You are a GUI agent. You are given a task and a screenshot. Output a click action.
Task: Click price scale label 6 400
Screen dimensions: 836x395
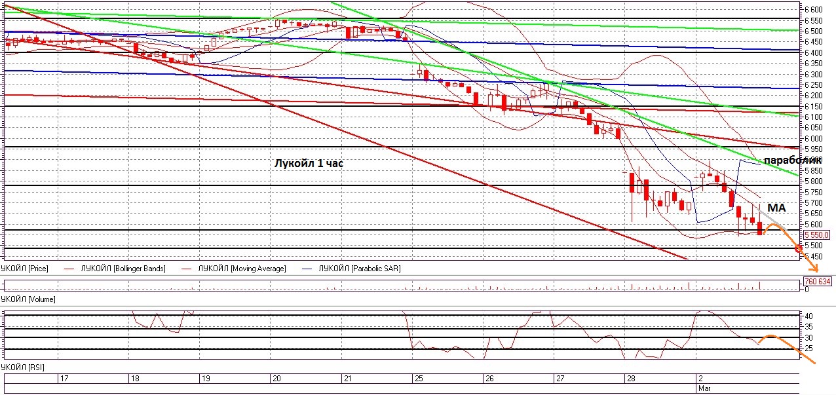coord(813,53)
